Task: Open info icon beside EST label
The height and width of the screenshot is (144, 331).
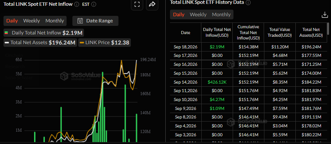Action: point(94,4)
